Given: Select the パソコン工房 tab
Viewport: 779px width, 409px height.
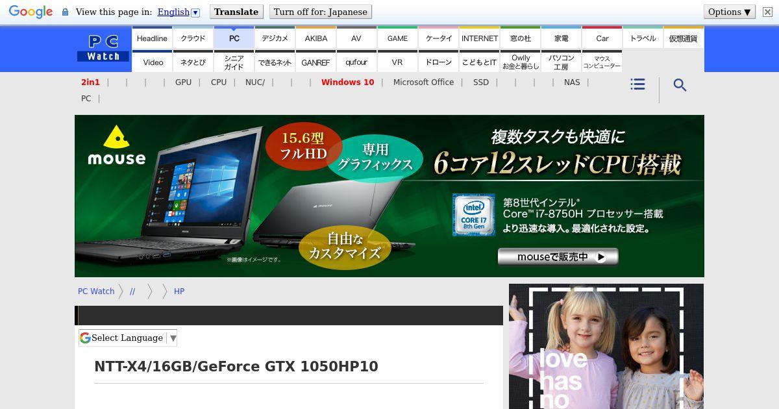Looking at the screenshot, I should tap(562, 62).
